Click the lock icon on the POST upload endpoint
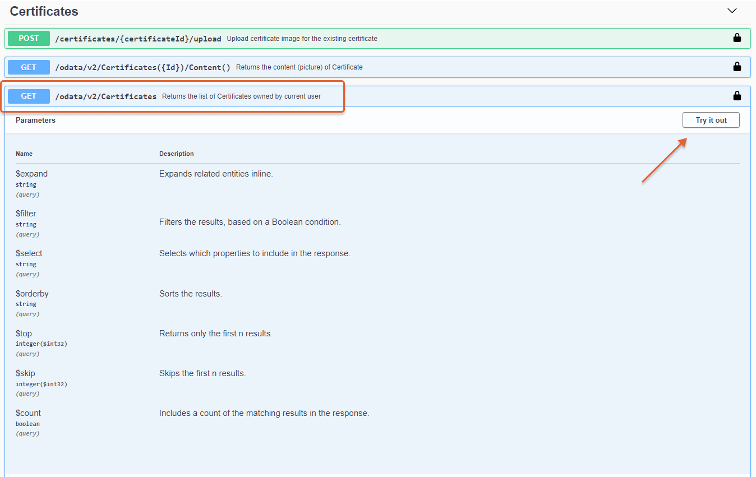The width and height of the screenshot is (756, 477). coord(737,38)
